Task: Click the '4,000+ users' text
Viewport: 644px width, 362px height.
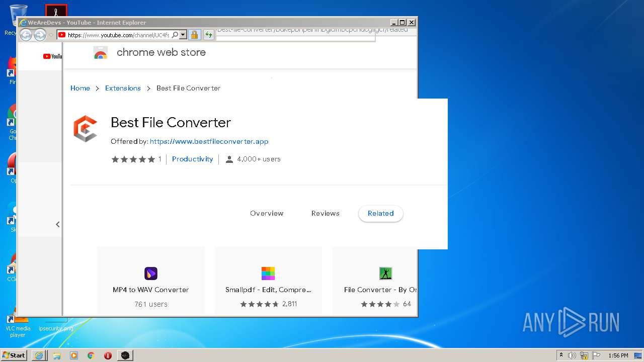Action: tap(259, 159)
